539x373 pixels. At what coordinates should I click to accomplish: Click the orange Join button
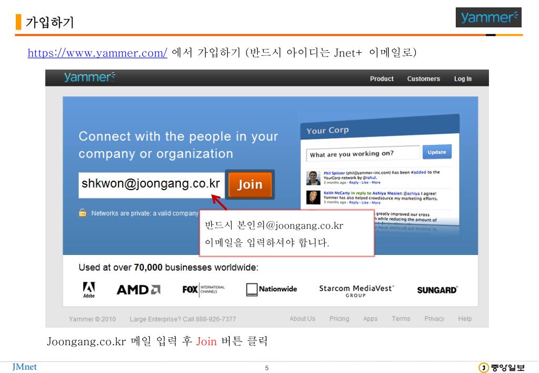click(x=250, y=184)
